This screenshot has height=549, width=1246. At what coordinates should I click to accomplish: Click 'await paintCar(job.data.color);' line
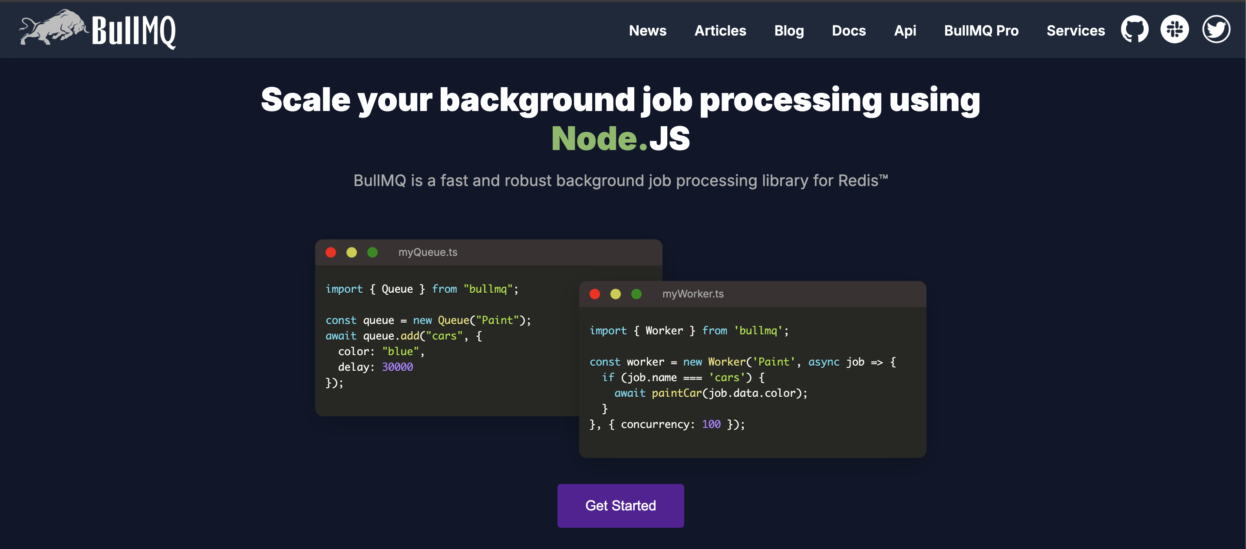click(711, 393)
